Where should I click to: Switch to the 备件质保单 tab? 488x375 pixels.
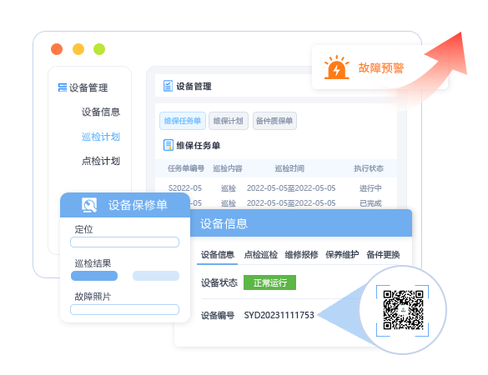(x=274, y=121)
